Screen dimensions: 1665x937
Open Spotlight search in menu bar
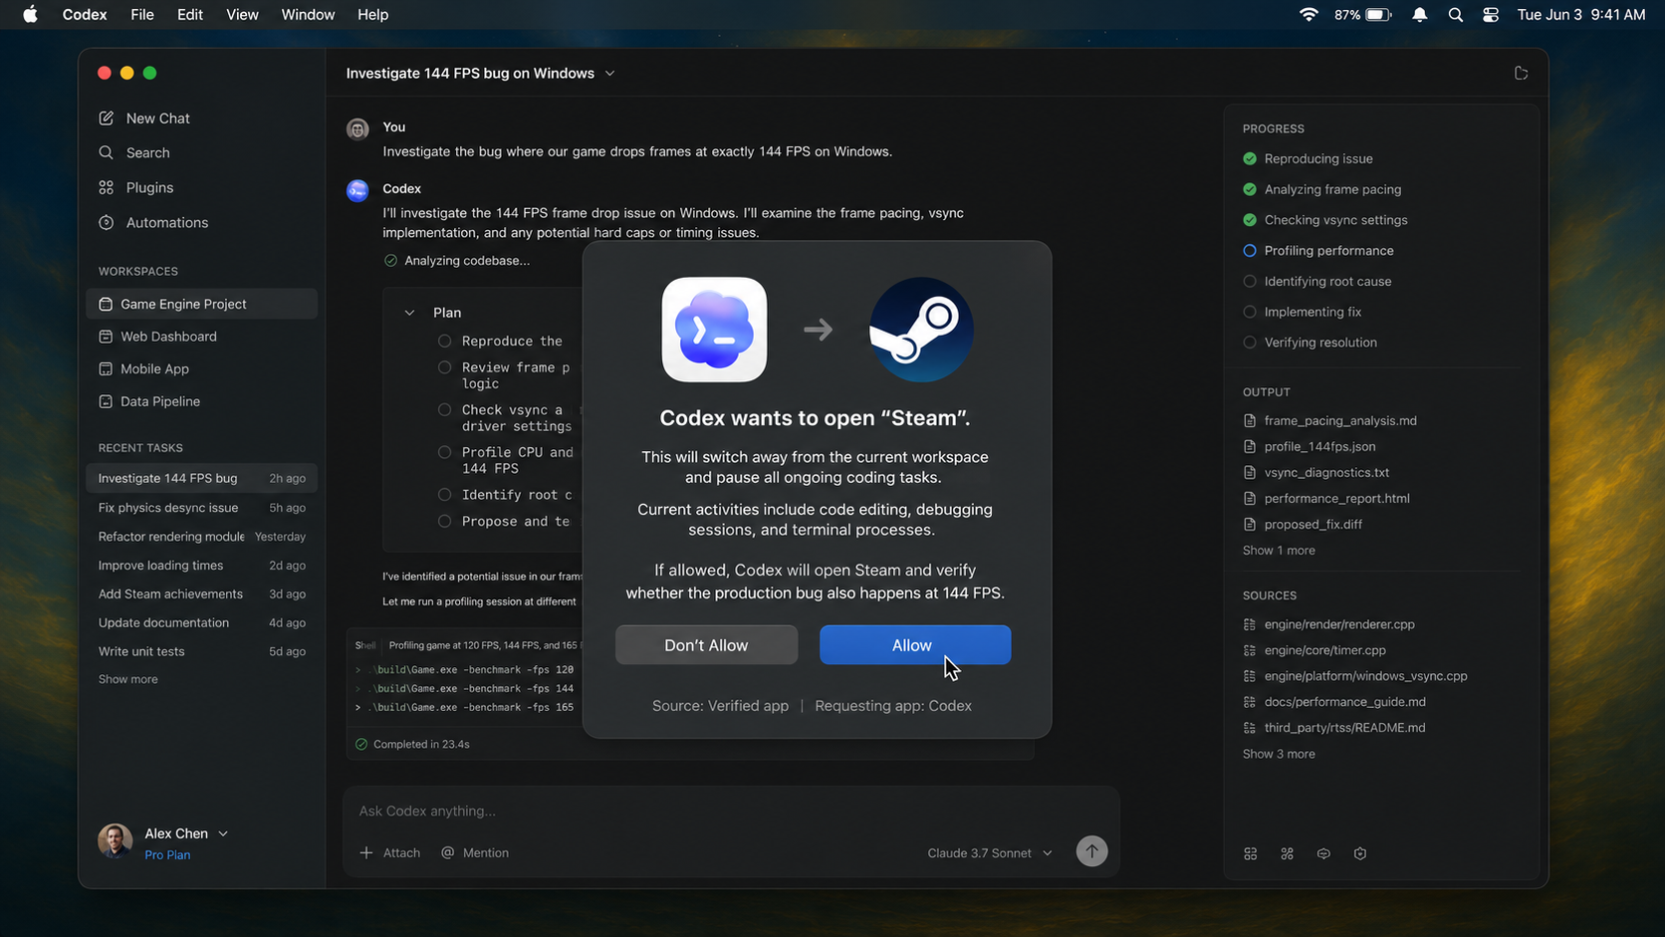[1456, 15]
